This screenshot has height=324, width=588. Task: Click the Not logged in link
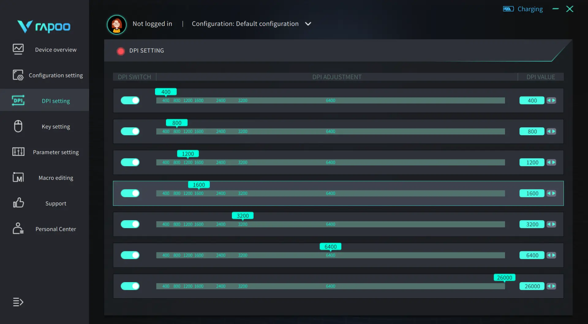click(x=152, y=24)
